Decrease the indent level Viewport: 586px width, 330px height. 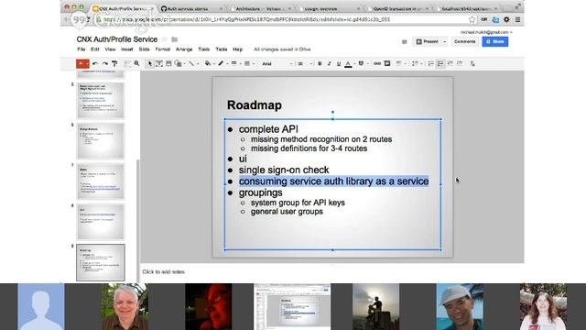tap(450, 64)
